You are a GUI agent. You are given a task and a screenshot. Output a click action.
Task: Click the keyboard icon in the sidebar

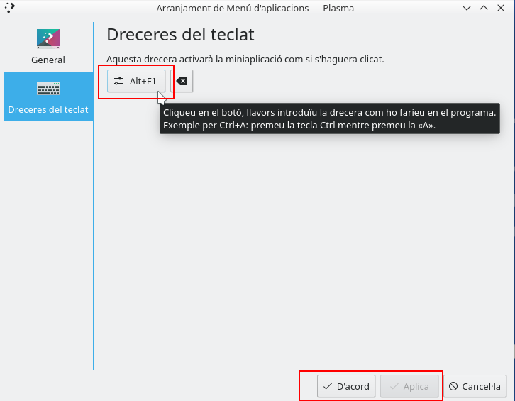pyautogui.click(x=48, y=89)
